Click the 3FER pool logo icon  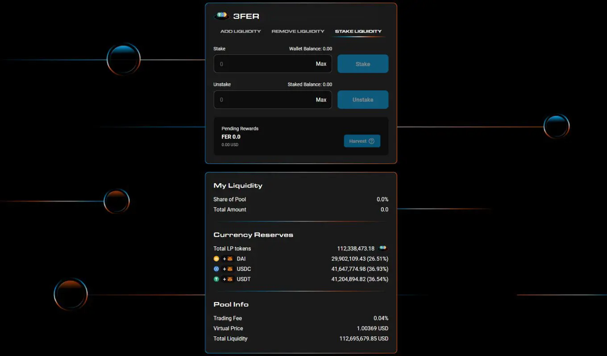(222, 16)
